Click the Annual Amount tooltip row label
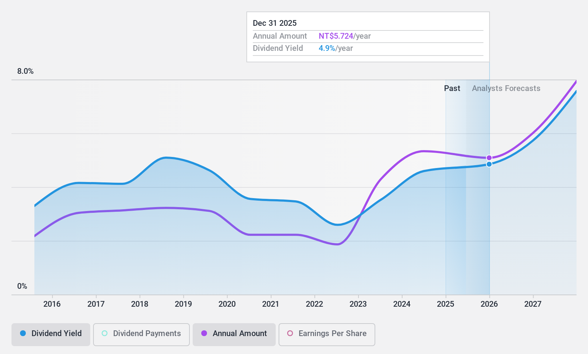Screen dimensions: 588x354 (x=280, y=36)
